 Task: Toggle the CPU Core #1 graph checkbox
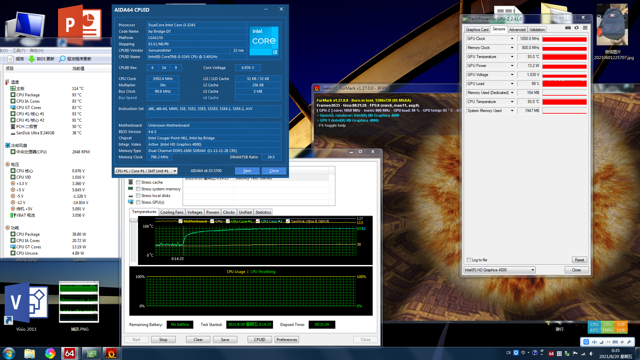click(x=228, y=221)
